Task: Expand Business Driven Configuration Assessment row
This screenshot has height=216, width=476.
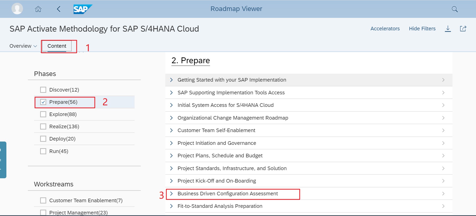Action: pyautogui.click(x=171, y=194)
